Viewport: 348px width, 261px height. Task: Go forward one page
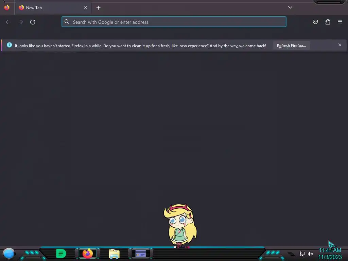coord(20,22)
